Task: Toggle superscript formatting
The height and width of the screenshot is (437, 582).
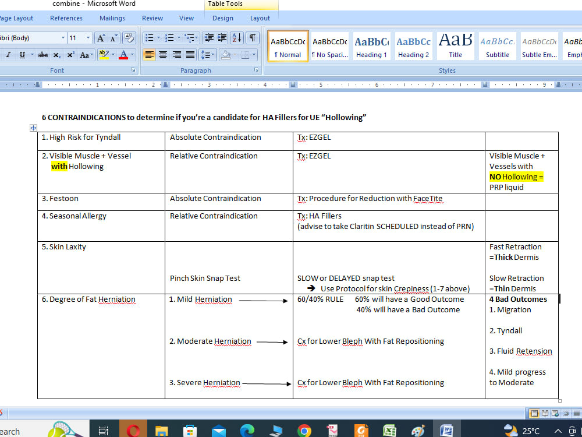Action: click(70, 55)
